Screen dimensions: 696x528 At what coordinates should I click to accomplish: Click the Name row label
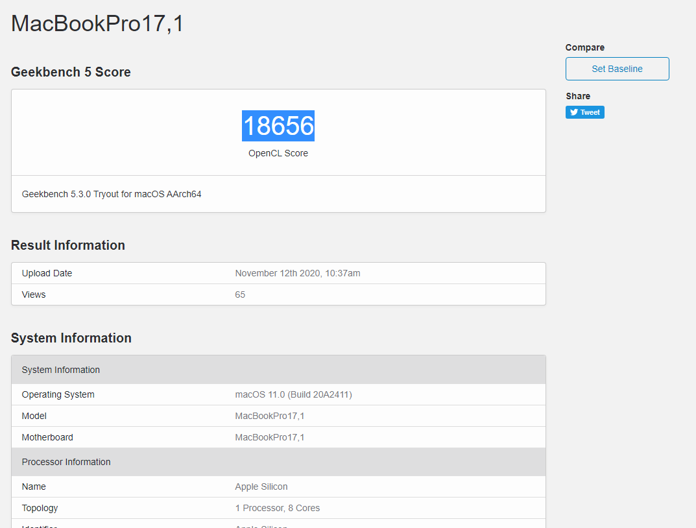click(34, 486)
